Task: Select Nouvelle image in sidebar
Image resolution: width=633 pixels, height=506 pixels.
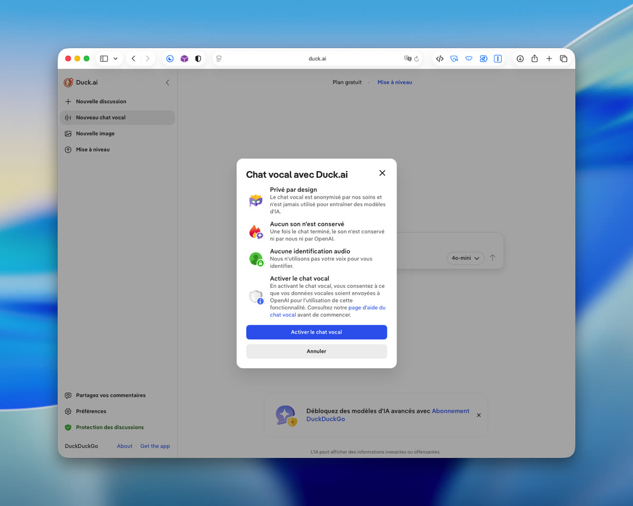Action: [95, 133]
